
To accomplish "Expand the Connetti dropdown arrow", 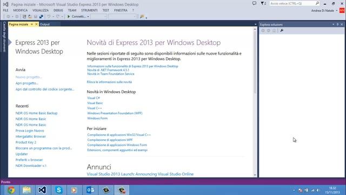I will 88,17.
